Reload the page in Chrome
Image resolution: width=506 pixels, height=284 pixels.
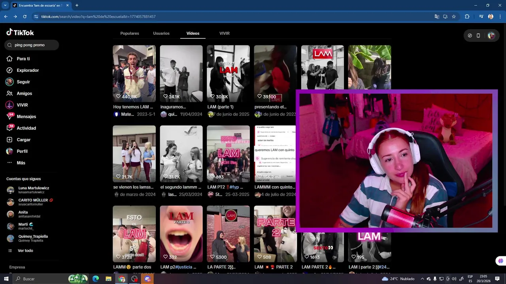25,17
